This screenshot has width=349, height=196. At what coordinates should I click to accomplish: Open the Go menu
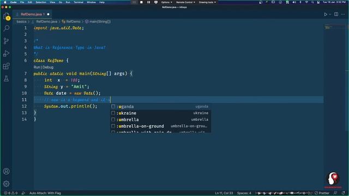61,2
